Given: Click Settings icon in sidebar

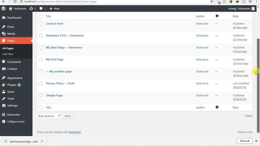Looking at the screenshot, I should (4, 105).
